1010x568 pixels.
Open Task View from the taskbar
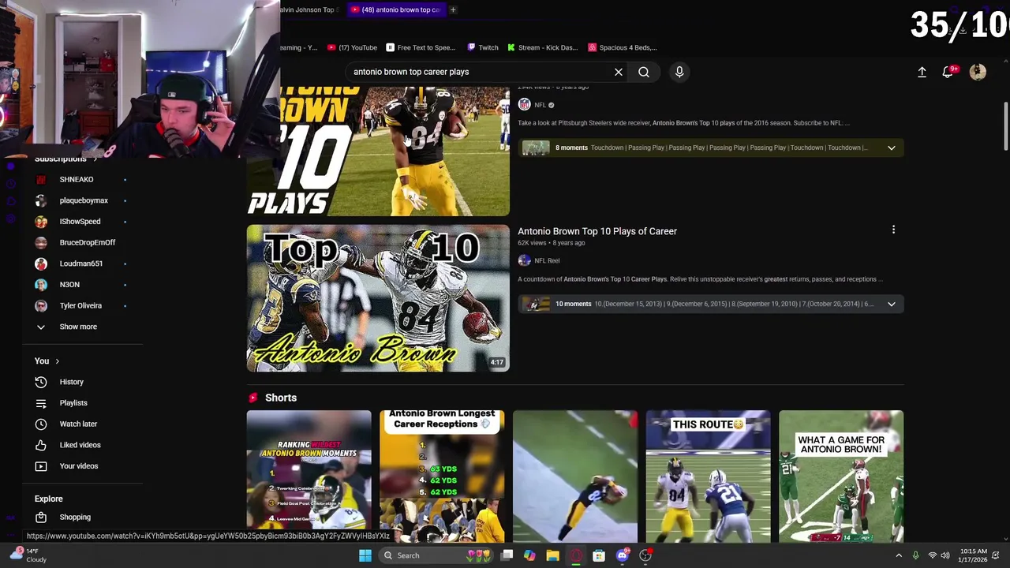coord(507,555)
